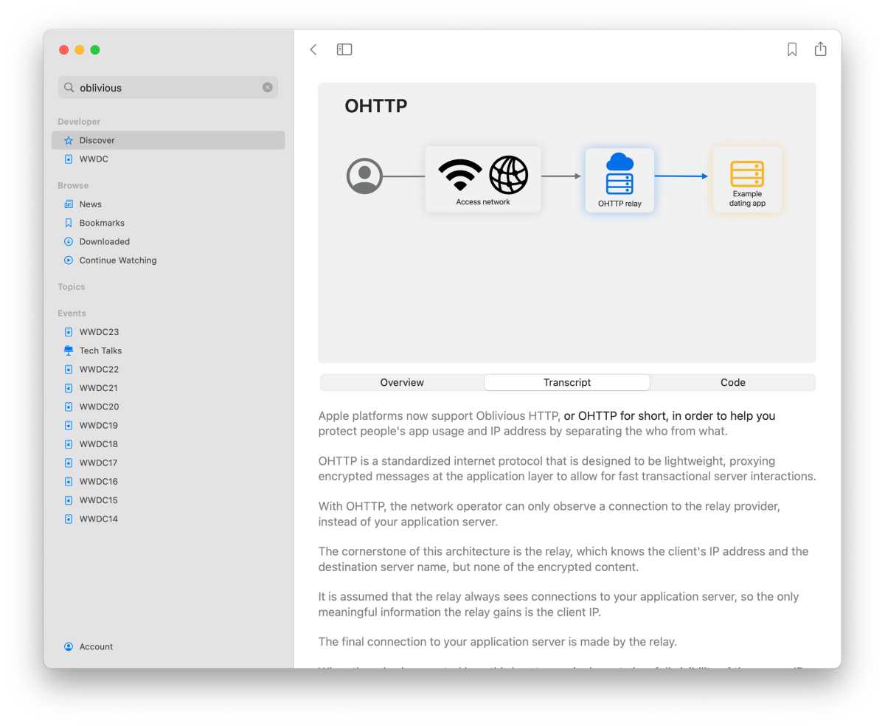Bookmark this session with bookmark icon
Image resolution: width=885 pixels, height=726 pixels.
tap(791, 49)
